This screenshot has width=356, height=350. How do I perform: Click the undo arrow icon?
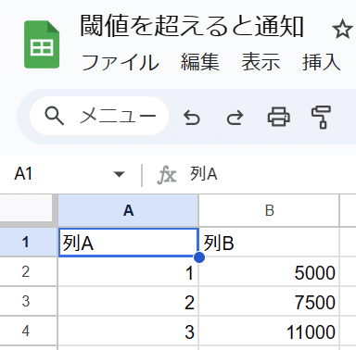(192, 118)
